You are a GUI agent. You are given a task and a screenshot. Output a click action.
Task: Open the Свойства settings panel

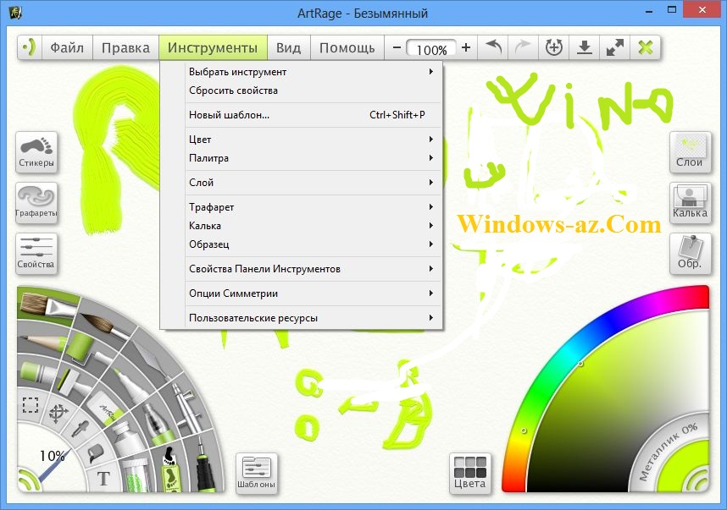(x=36, y=254)
